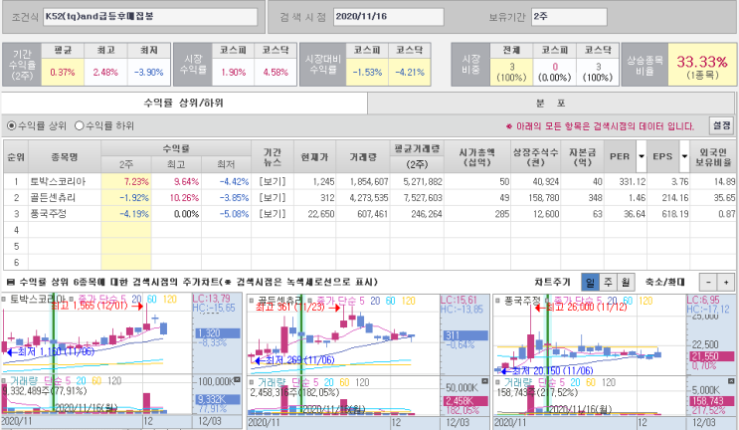The width and height of the screenshot is (739, 430).
Task: Click the -4.19% return cell
Action: 126,214
